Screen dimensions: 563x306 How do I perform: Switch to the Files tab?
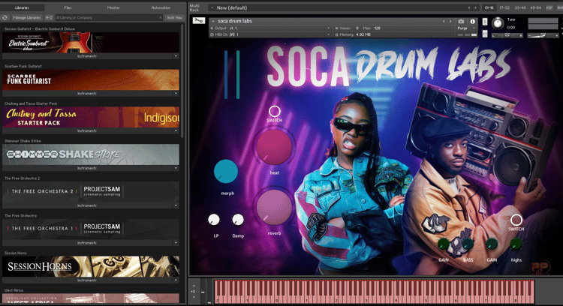[x=68, y=7]
